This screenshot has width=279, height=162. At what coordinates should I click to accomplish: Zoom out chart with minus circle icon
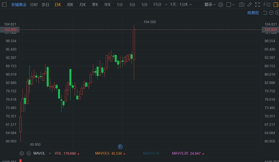271,13
